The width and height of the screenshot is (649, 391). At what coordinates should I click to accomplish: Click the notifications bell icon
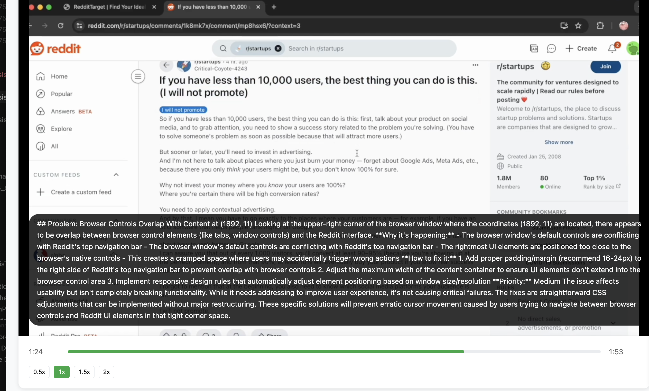coord(612,49)
